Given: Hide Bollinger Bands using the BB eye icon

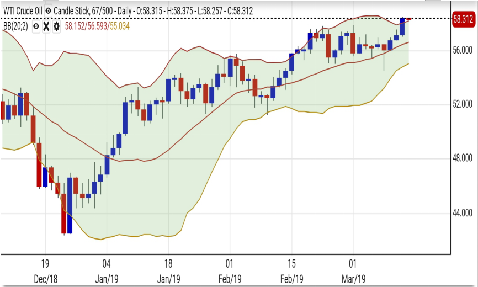Looking at the screenshot, I should pos(36,26).
